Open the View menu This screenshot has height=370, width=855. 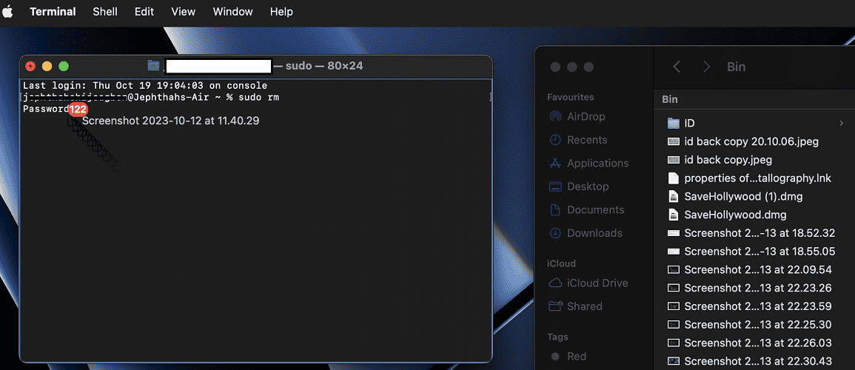pyautogui.click(x=183, y=12)
